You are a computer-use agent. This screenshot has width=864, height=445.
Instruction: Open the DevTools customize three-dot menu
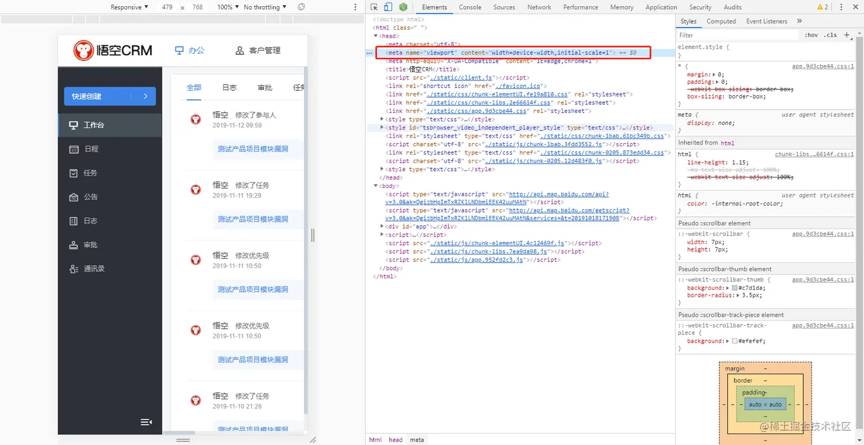tap(841, 7)
